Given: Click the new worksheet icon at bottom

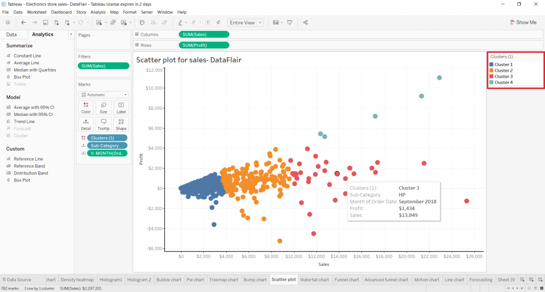Looking at the screenshot, I should click(x=522, y=279).
